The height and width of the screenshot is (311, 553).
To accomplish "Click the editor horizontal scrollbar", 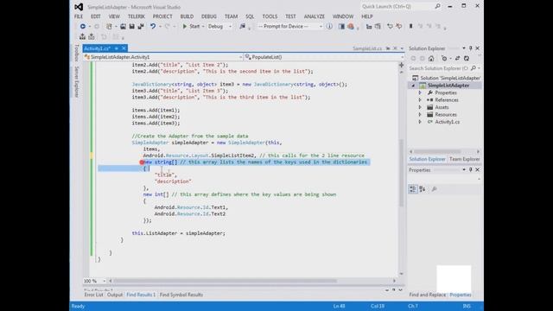I will click(225, 281).
